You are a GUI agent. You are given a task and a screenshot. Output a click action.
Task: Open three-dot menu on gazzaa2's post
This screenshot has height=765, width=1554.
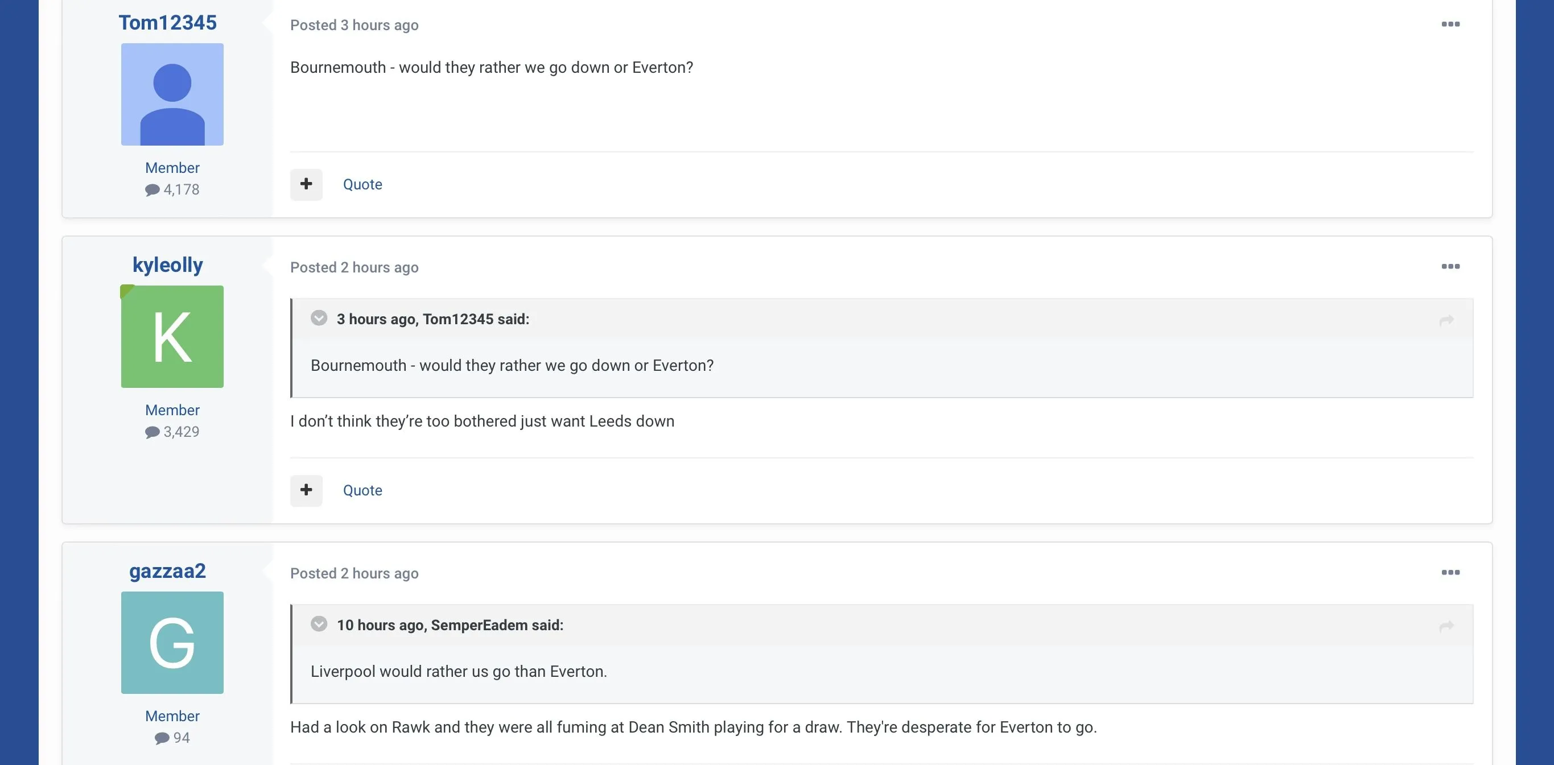pyautogui.click(x=1450, y=572)
